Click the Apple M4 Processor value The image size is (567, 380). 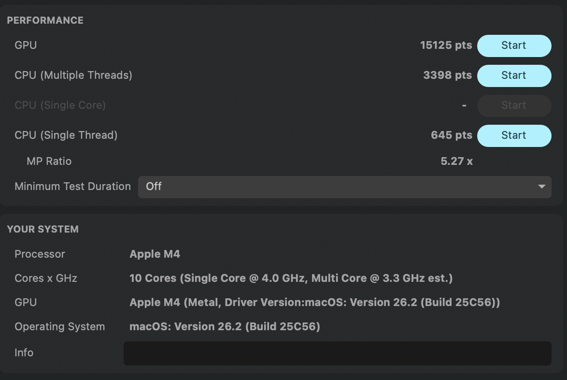point(155,254)
